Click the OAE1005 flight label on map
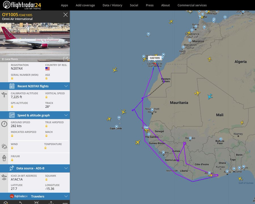Viewport: 255px width, 204px height. coord(155,58)
